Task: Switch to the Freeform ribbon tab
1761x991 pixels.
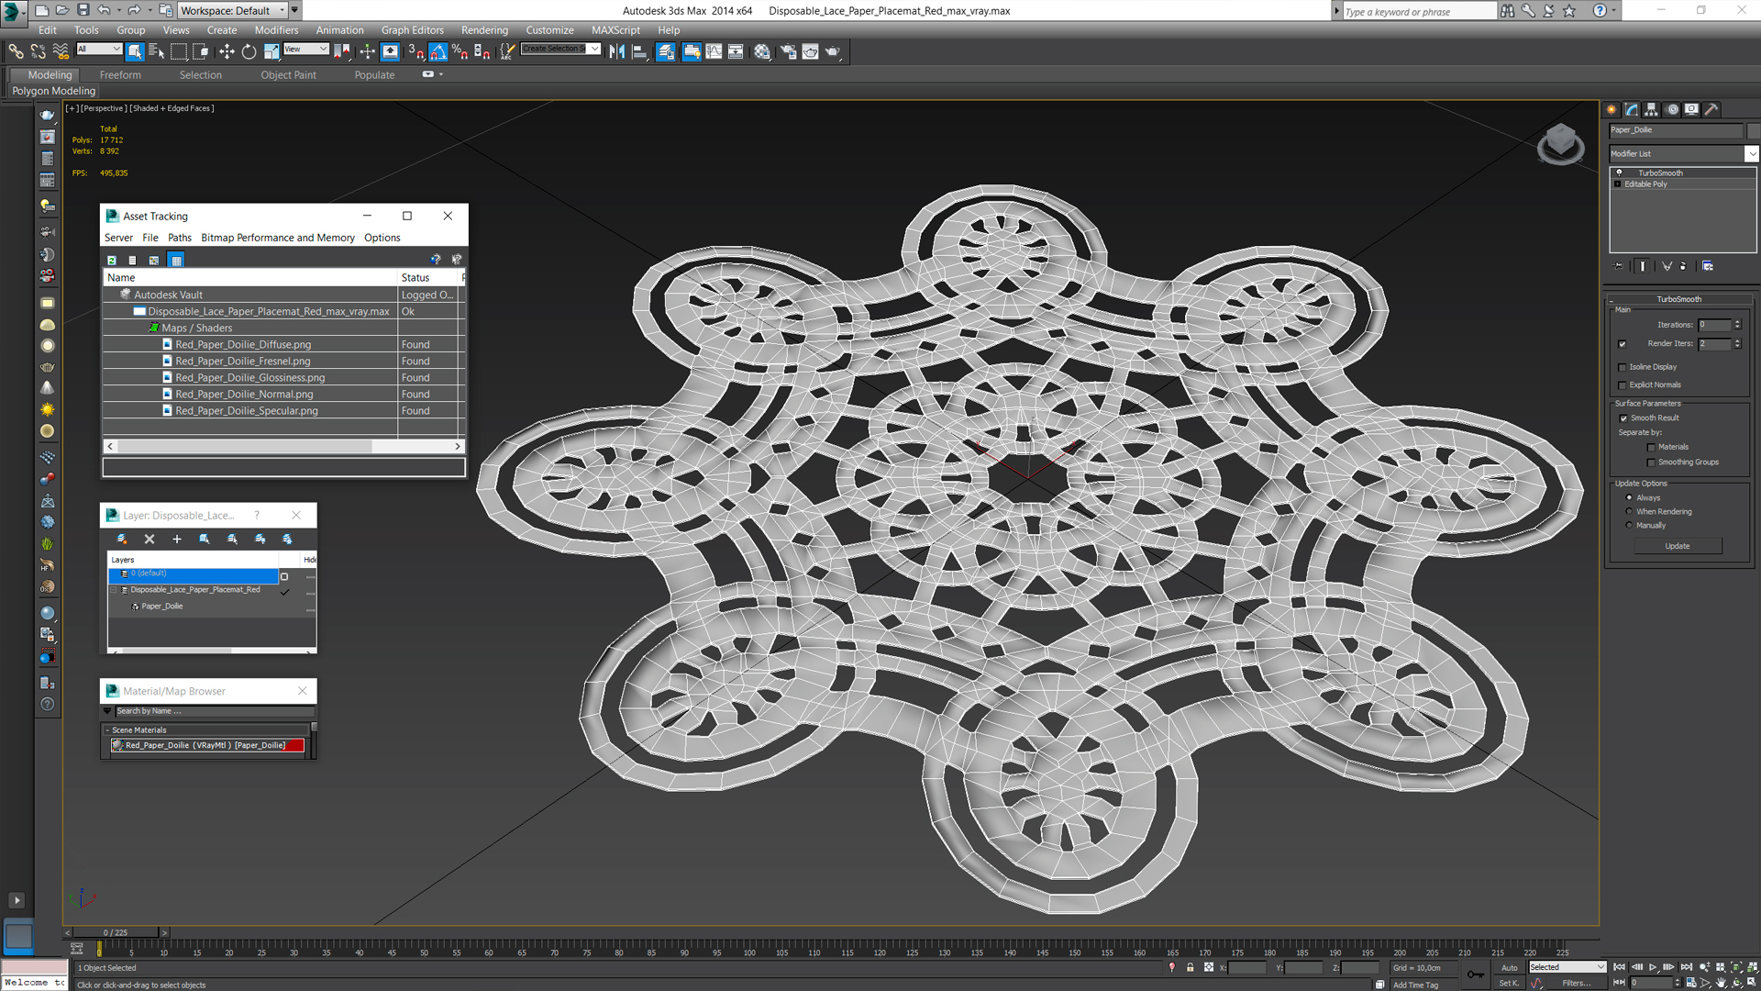Action: 120,75
